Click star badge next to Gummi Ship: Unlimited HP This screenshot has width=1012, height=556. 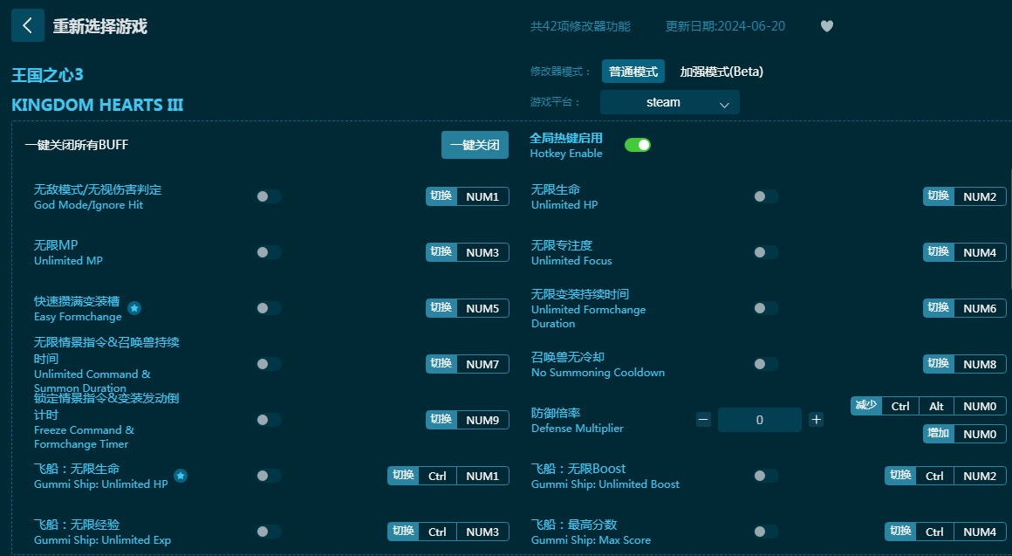pos(181,476)
